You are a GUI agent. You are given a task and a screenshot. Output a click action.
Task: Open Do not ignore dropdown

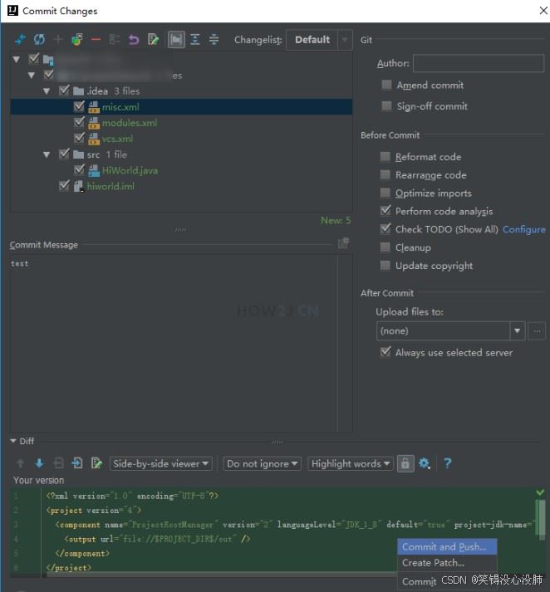[263, 463]
